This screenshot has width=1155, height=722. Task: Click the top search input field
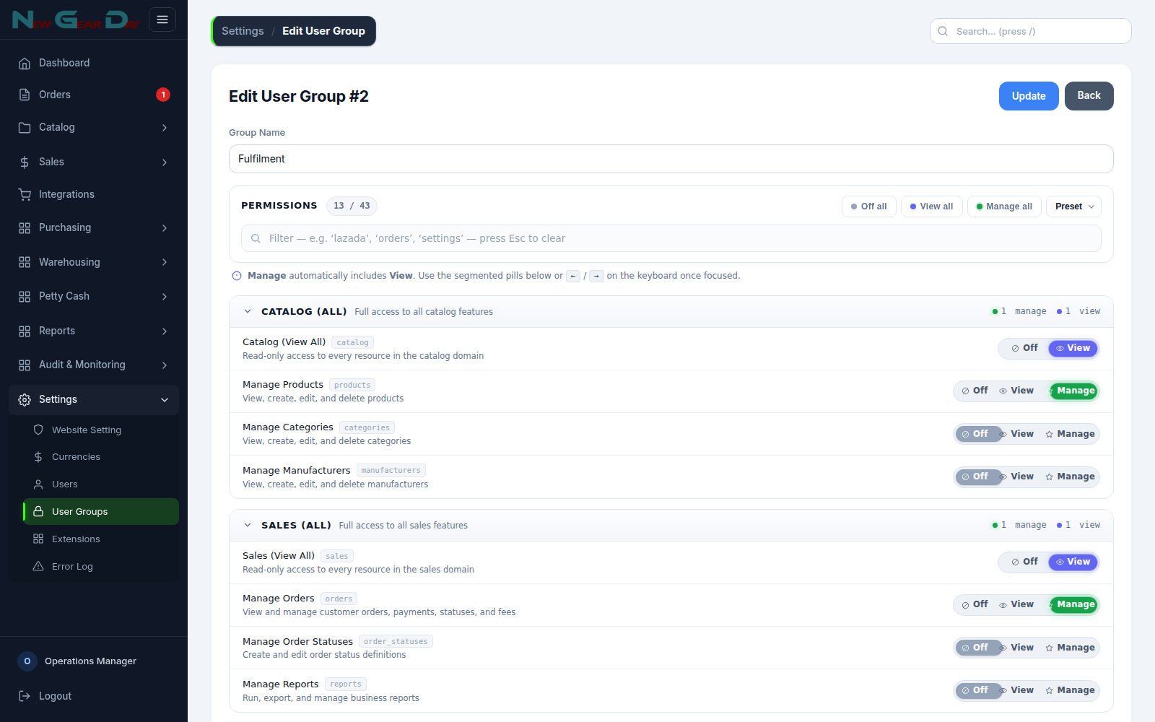1031,31
